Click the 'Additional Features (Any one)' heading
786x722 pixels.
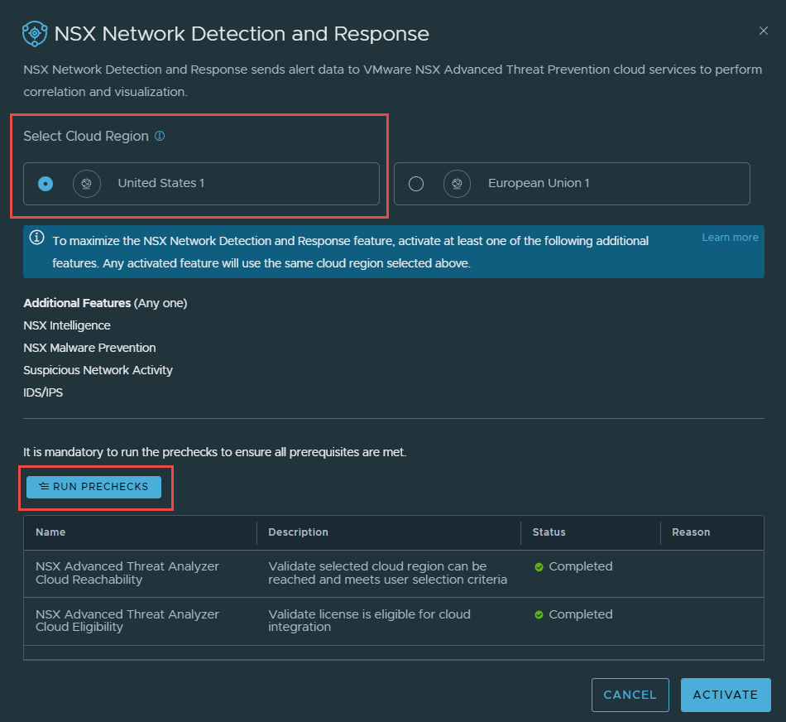(x=105, y=303)
